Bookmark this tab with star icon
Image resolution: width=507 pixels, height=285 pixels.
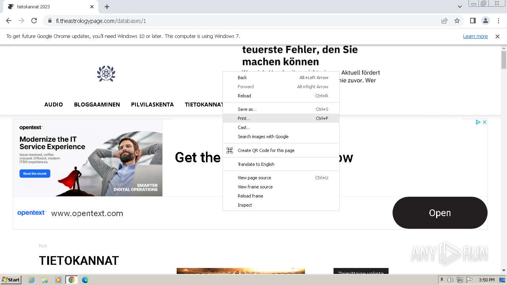pyautogui.click(x=457, y=21)
